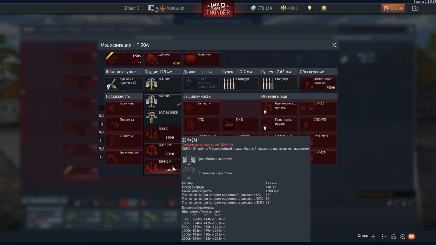Select 9М119М1 modification under Огневая мощь
The image size is (436, 245).
tap(323, 141)
